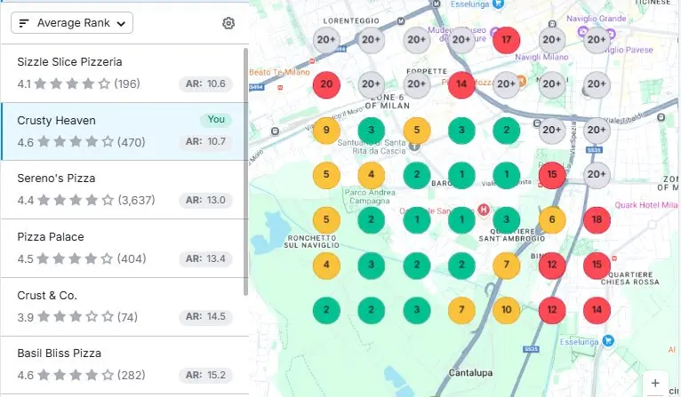Select the yellow rank 6 grid pin
The height and width of the screenshot is (397, 681).
552,219
